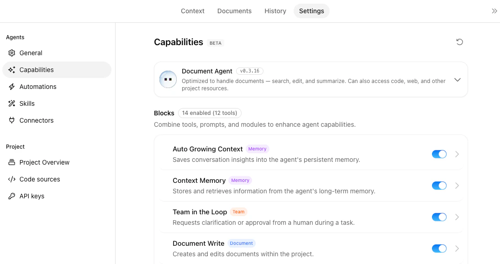Go to Skills in the sidebar
Screen dimensions: 500x264
point(57,104)
